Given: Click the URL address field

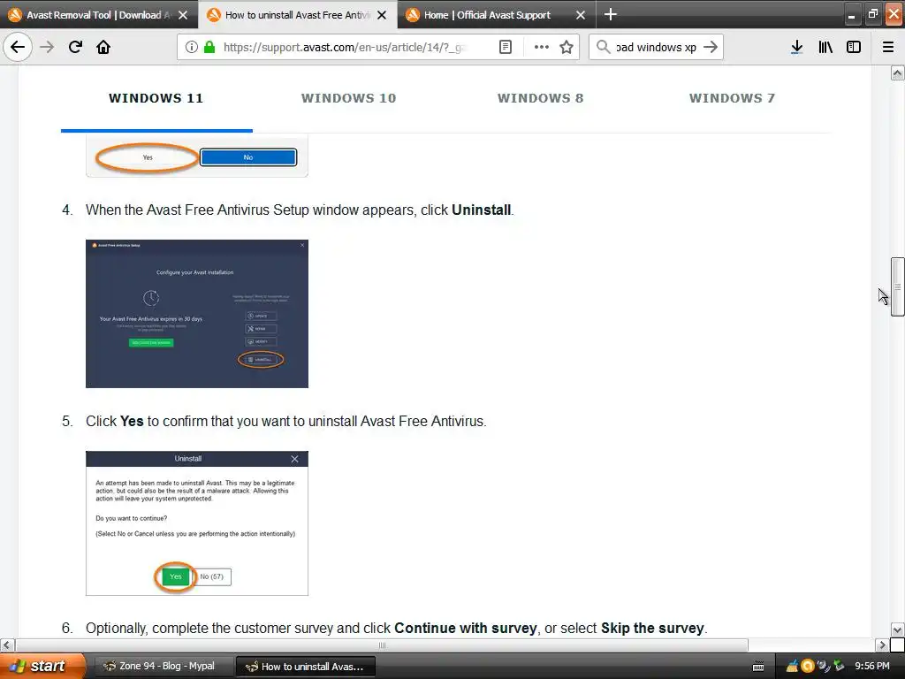Looking at the screenshot, I should (346, 47).
